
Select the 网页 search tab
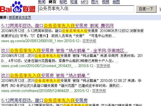52,2
